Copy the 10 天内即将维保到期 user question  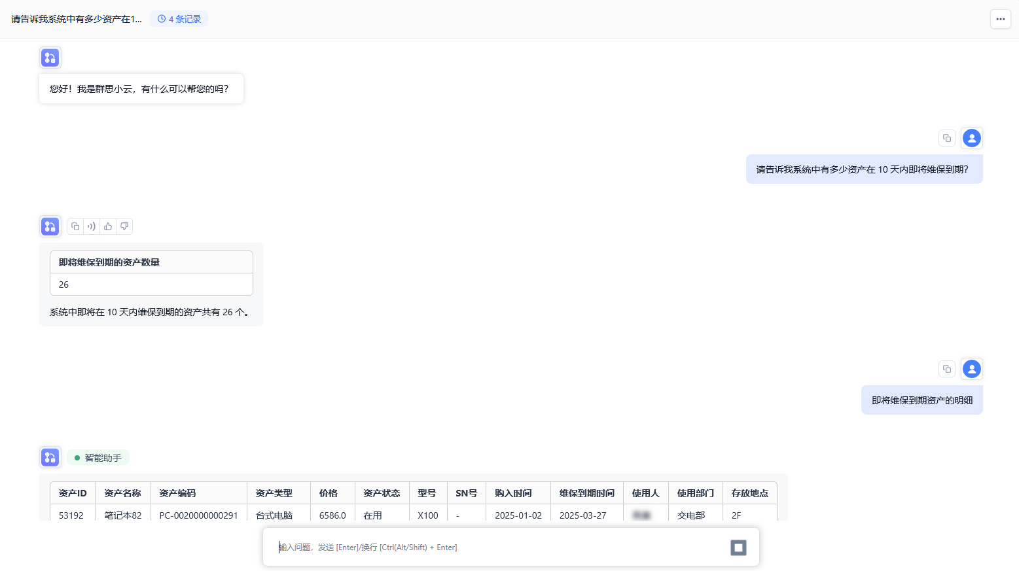point(946,138)
